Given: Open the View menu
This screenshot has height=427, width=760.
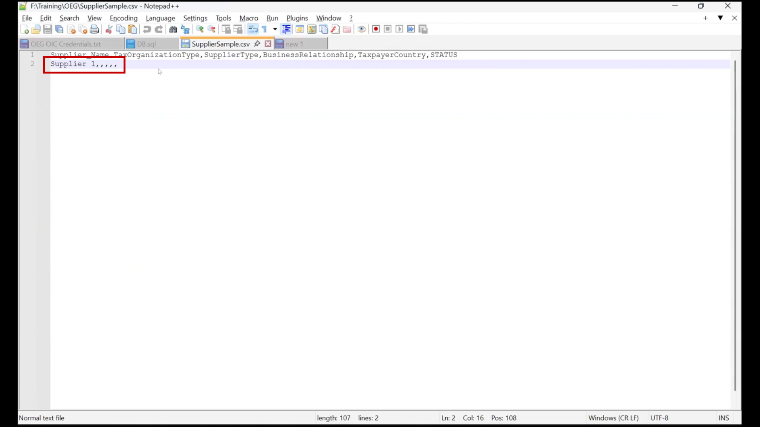Looking at the screenshot, I should 94,18.
